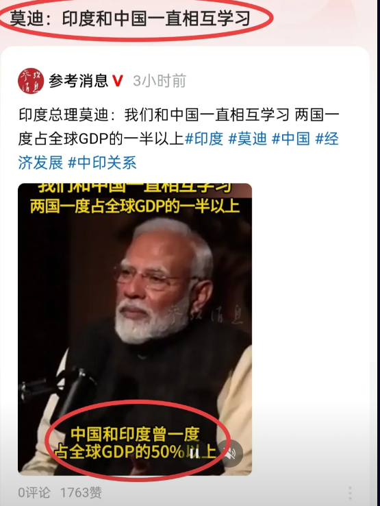Like the post via 1763赞

pos(81,493)
